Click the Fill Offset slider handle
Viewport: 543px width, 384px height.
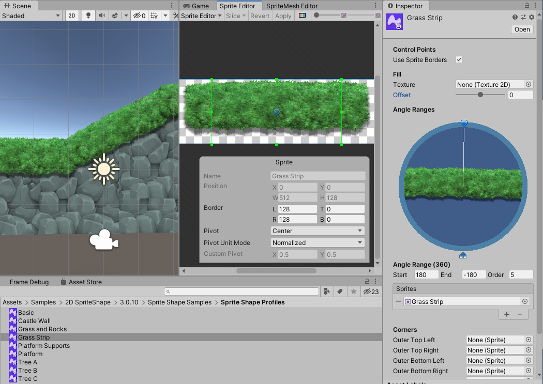[x=480, y=95]
